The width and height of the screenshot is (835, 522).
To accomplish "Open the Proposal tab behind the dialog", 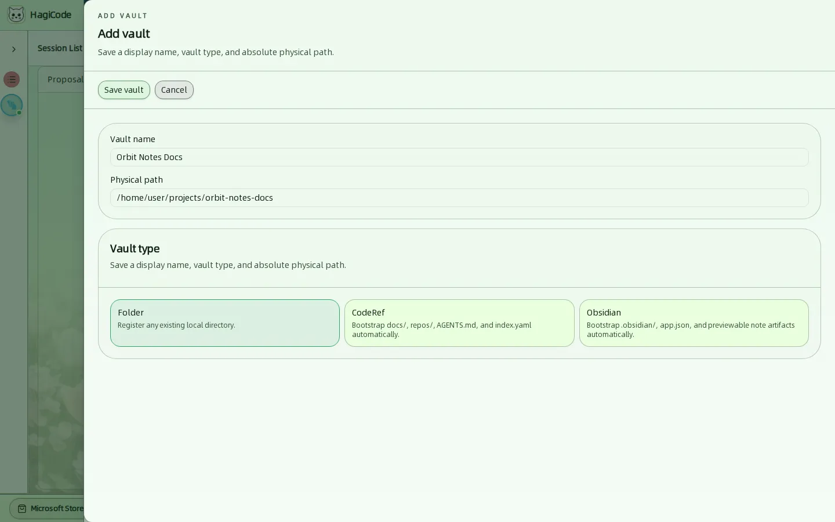I will click(65, 79).
